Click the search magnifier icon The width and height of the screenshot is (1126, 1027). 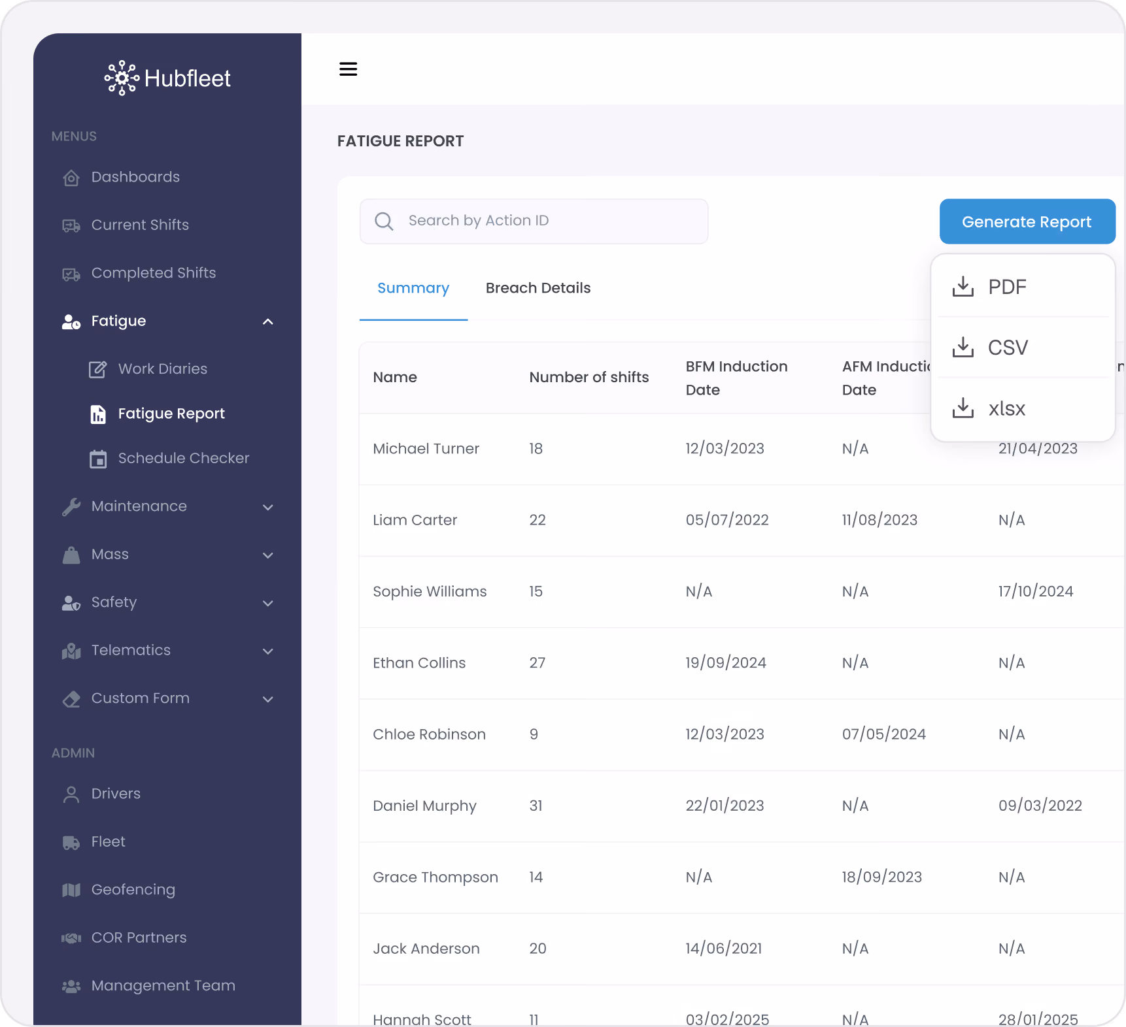384,221
